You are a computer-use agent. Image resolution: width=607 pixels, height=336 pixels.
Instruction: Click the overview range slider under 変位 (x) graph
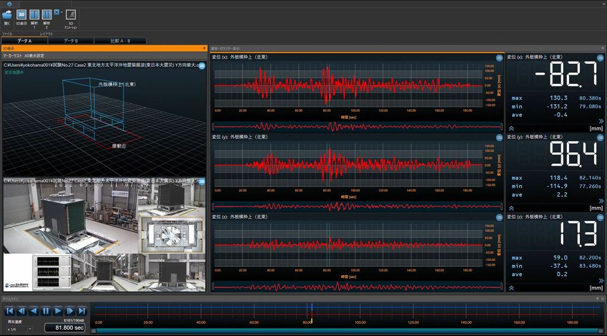(357, 126)
